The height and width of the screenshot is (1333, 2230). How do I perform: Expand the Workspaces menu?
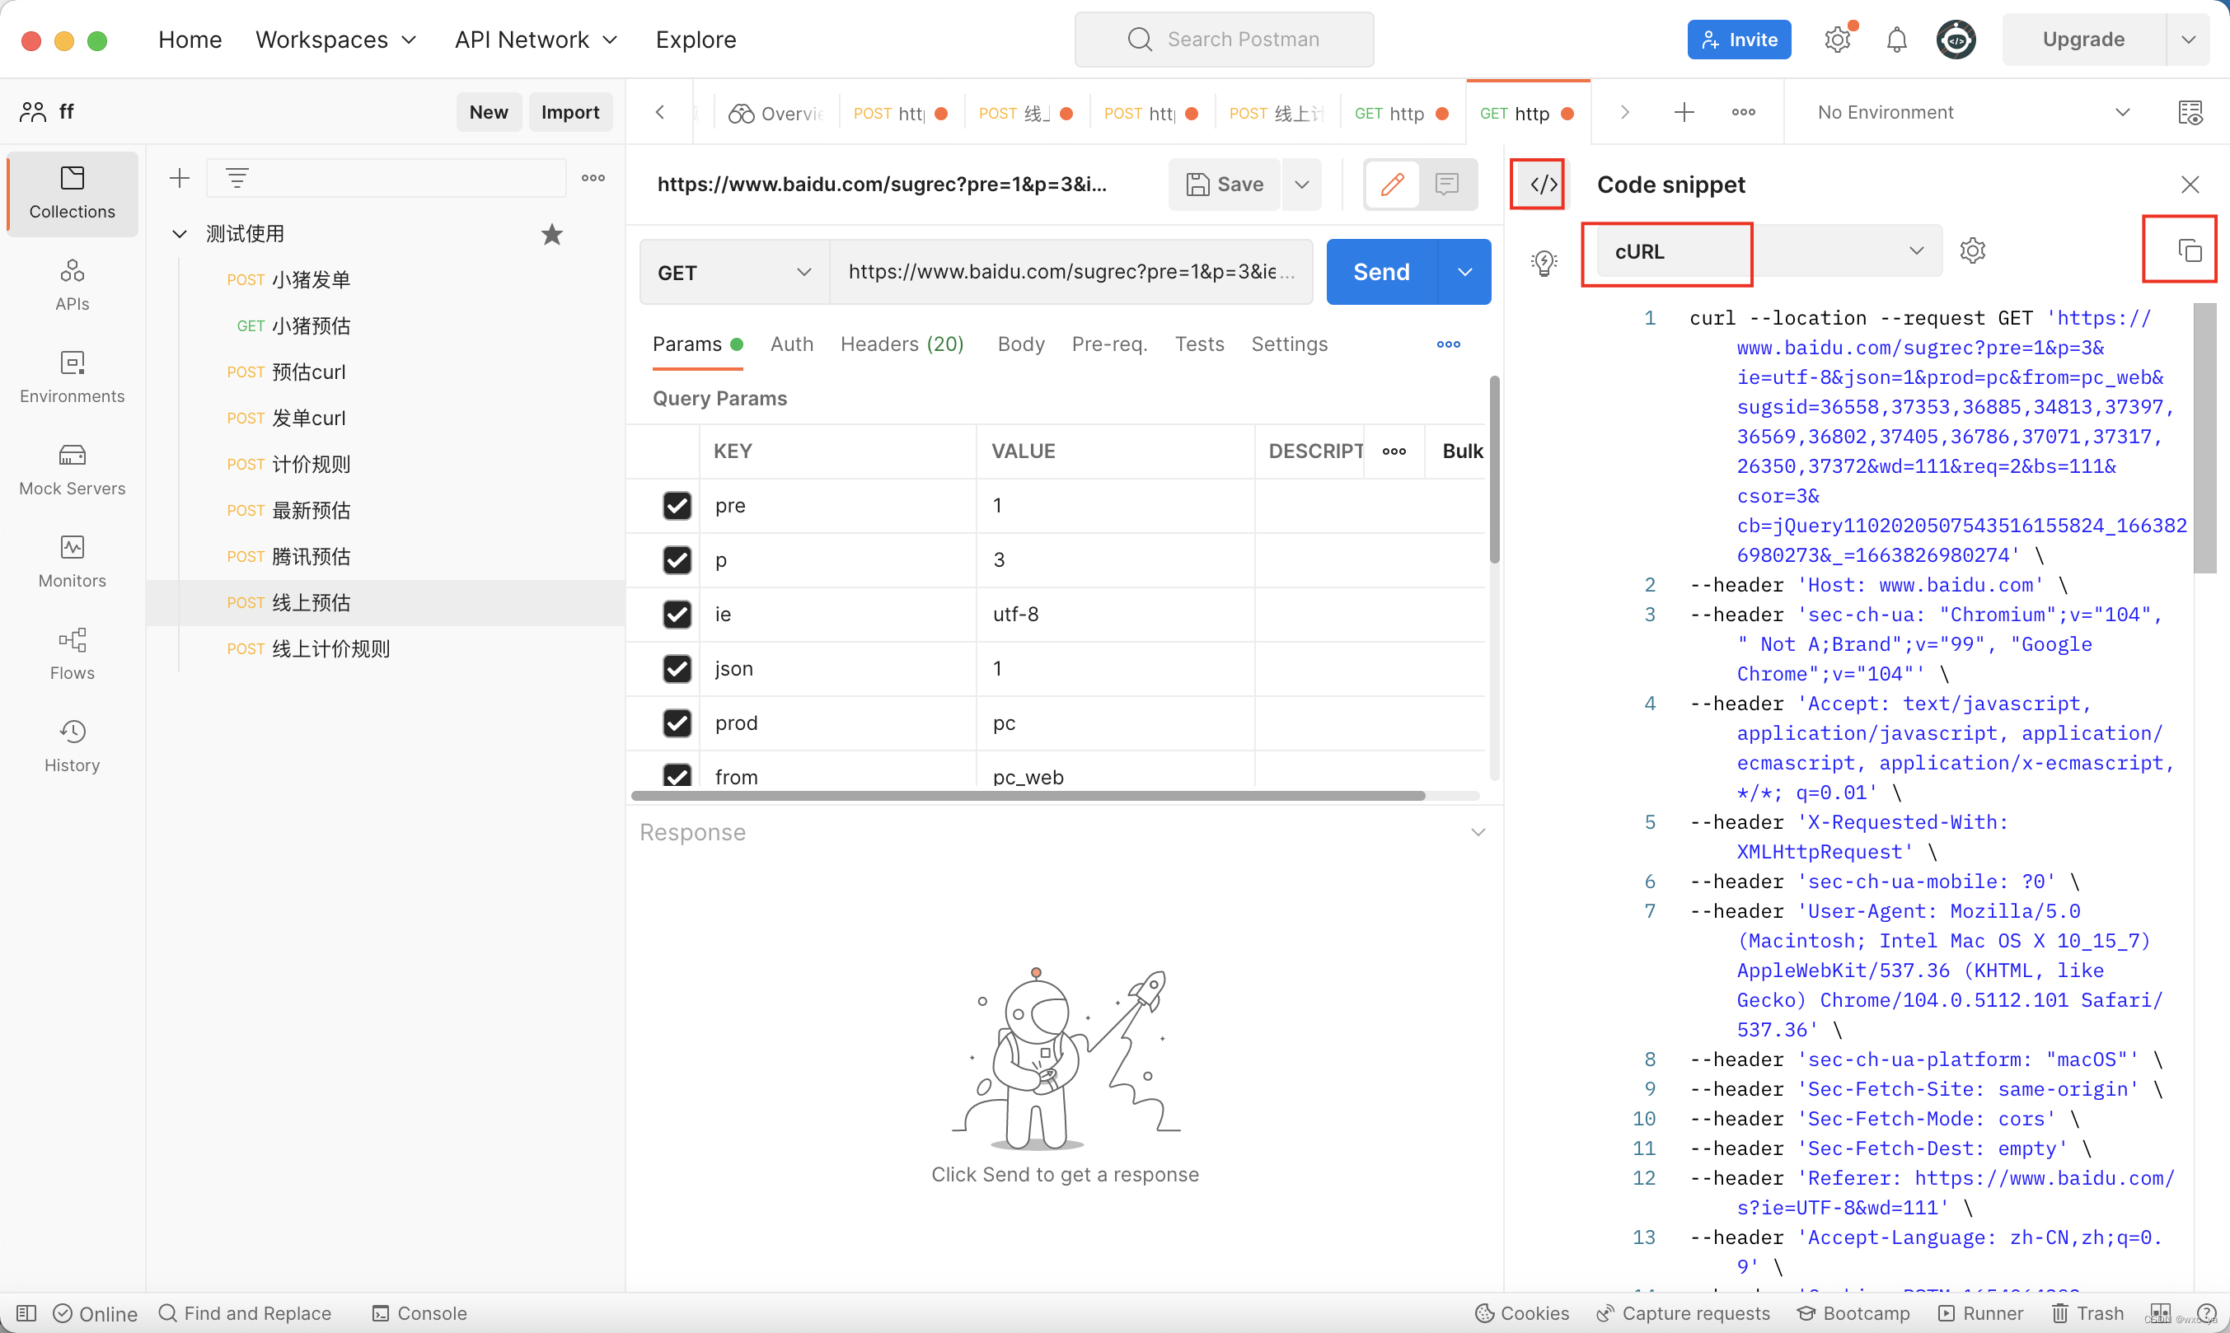coord(336,40)
